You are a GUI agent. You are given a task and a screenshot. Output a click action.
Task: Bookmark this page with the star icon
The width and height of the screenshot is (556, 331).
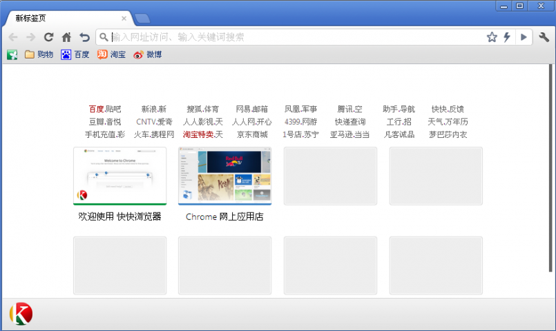(492, 37)
